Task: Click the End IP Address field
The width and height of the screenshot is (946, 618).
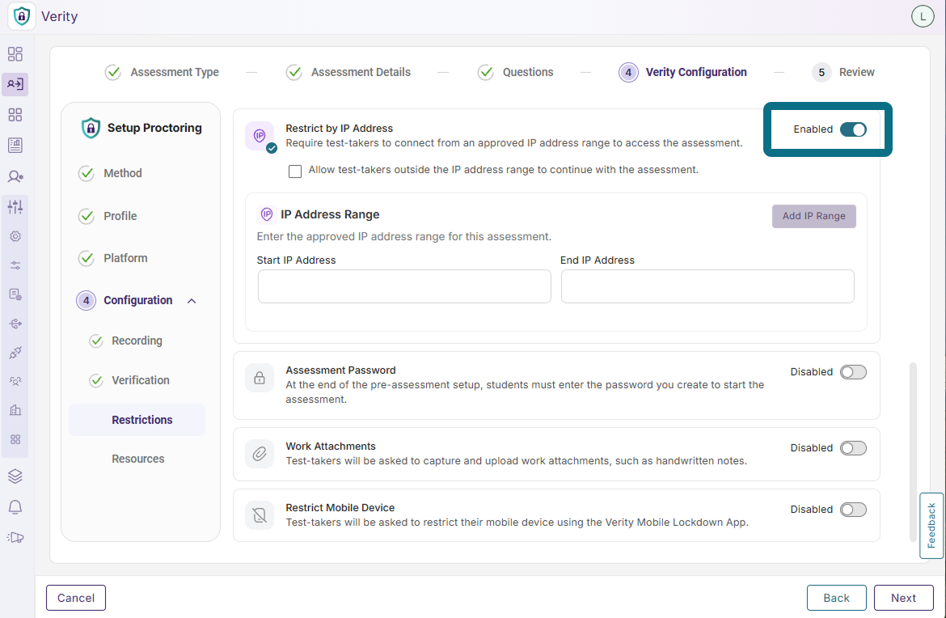Action: [707, 286]
